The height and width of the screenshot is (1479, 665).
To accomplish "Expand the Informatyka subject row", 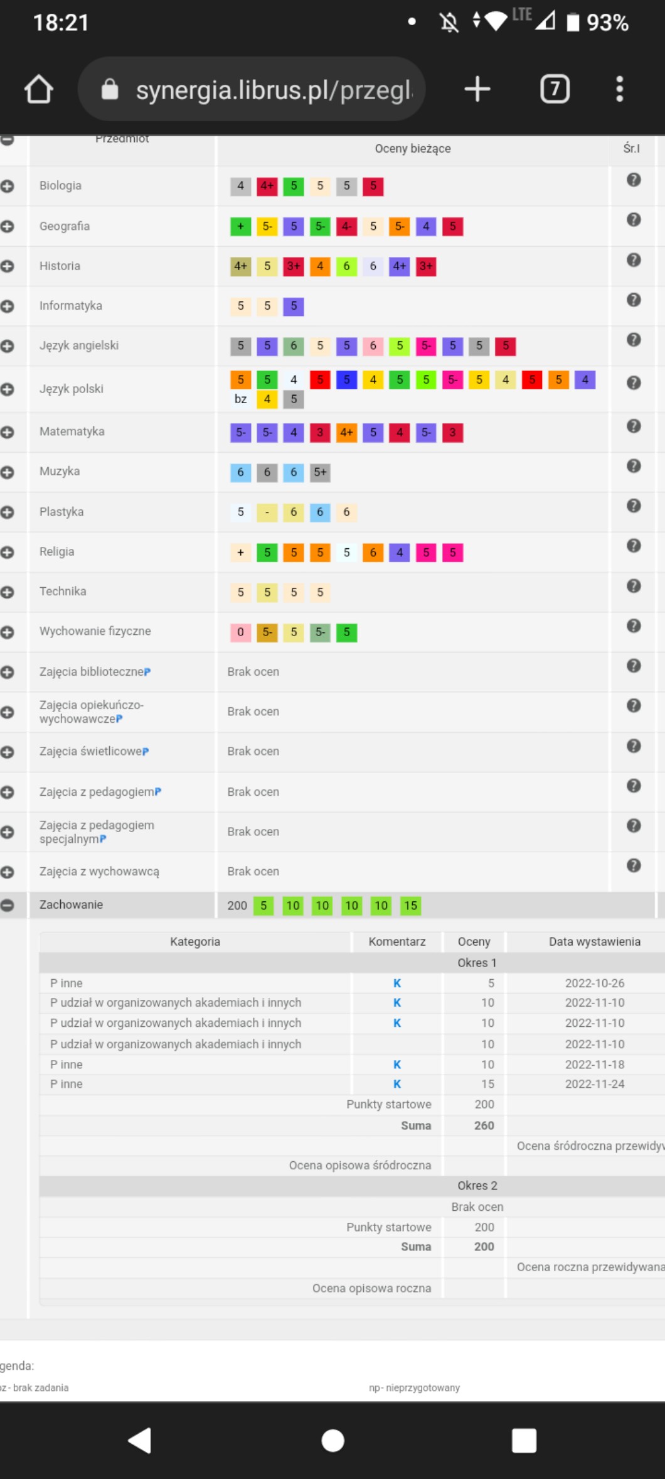I will pos(8,306).
